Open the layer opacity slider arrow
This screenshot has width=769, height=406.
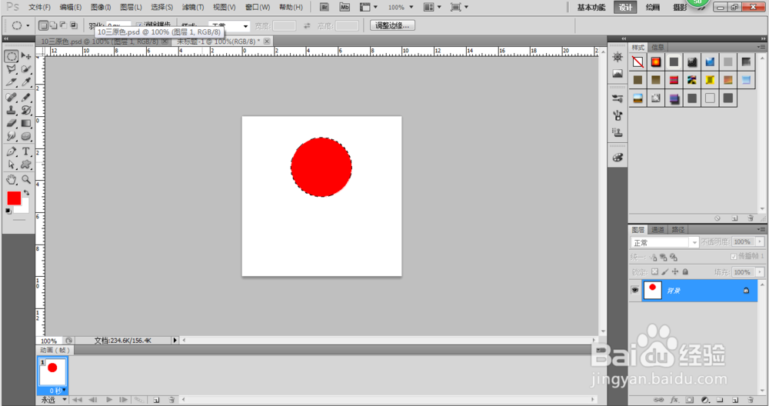(x=761, y=241)
